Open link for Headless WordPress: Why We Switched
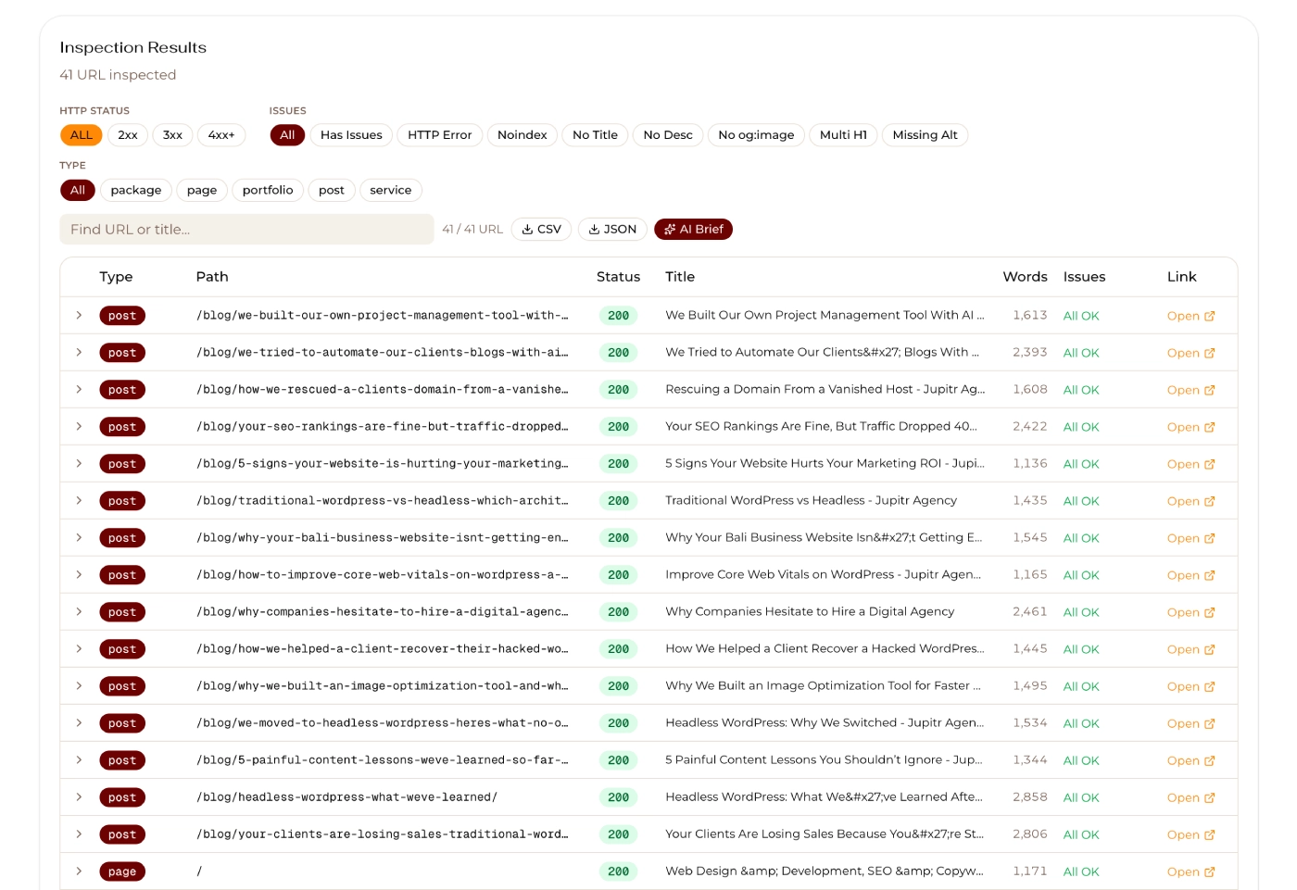Image resolution: width=1297 pixels, height=890 pixels. 1190,723
